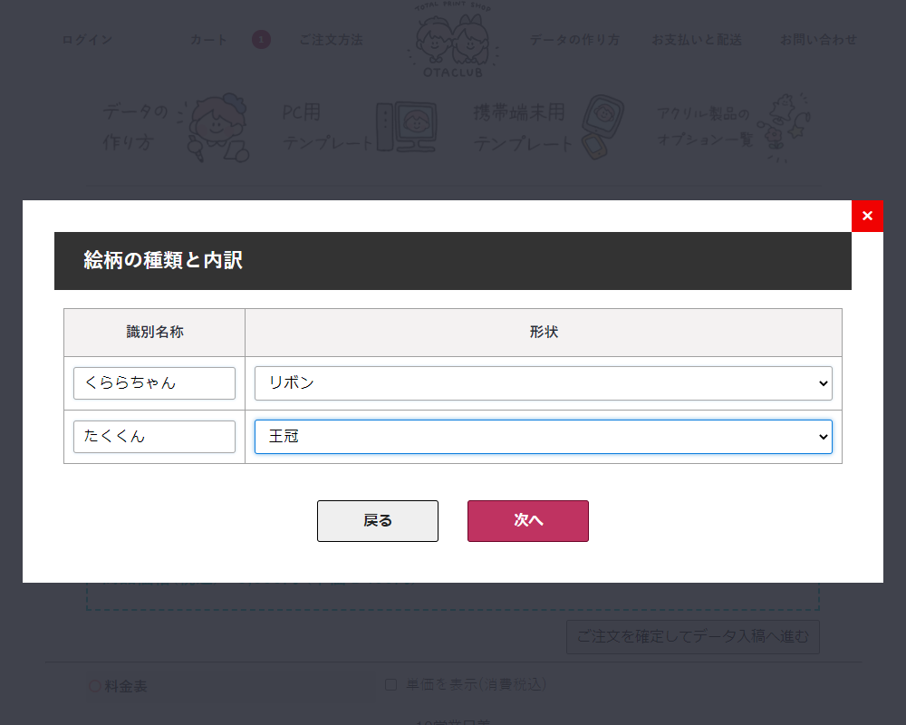906x725 pixels.
Task: Open the リボン shape dropdown for くららちゃん
Action: (544, 382)
